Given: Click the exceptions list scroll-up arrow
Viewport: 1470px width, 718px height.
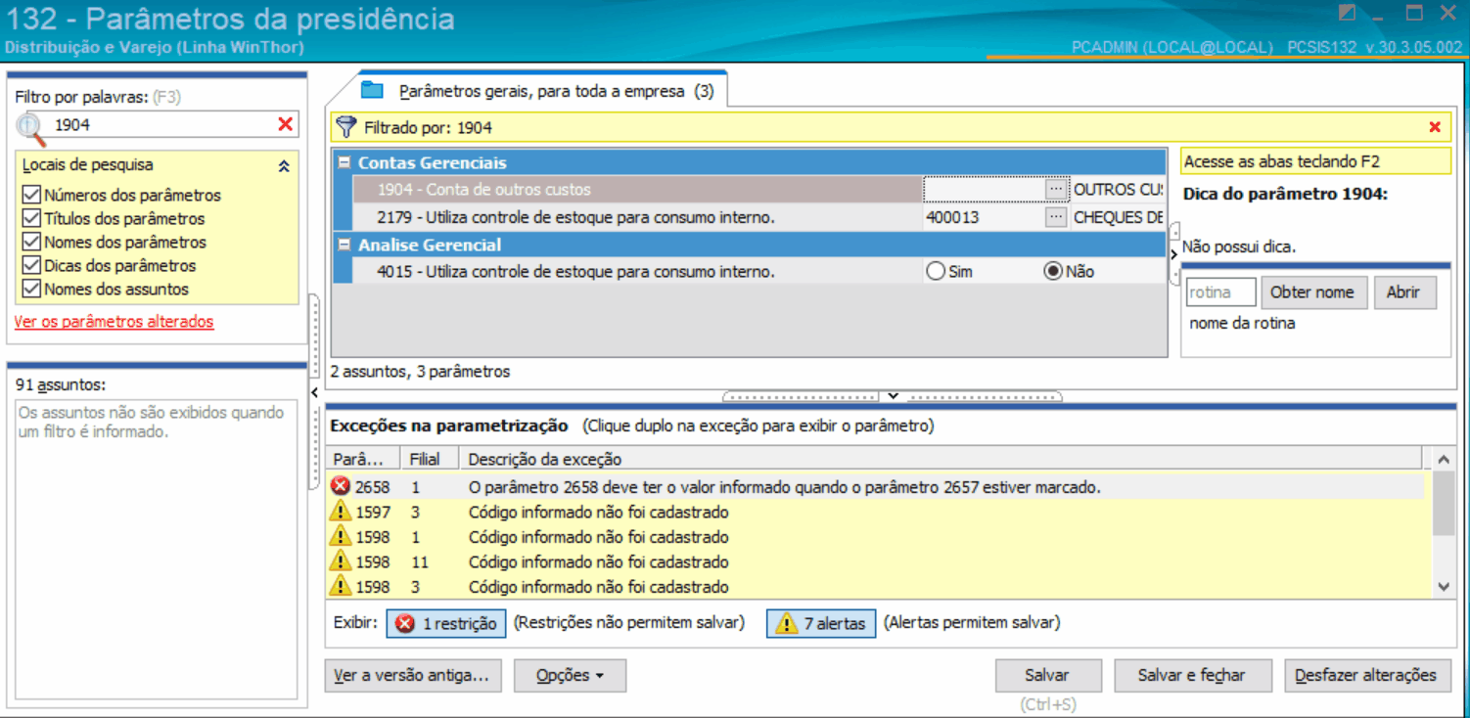Looking at the screenshot, I should (x=1444, y=459).
